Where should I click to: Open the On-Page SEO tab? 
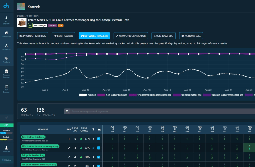pyautogui.click(x=164, y=36)
